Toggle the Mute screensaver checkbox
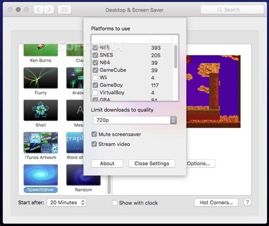269x226 pixels. pos(94,134)
